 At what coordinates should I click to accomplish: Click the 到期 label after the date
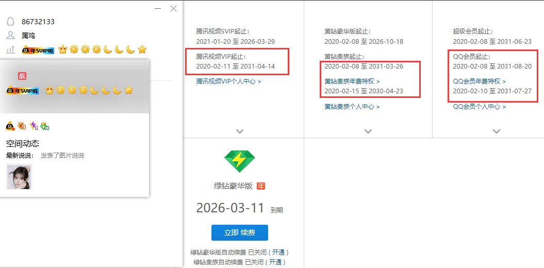(x=277, y=210)
